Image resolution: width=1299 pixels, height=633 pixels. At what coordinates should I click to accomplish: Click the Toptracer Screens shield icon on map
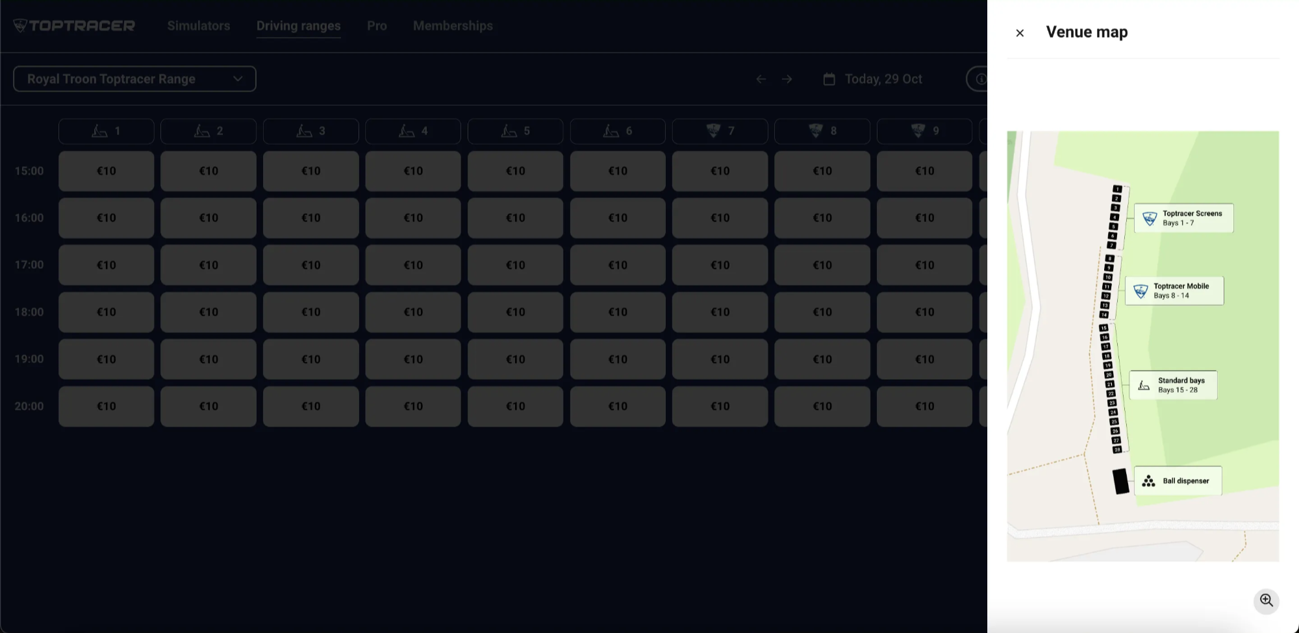pyautogui.click(x=1150, y=219)
